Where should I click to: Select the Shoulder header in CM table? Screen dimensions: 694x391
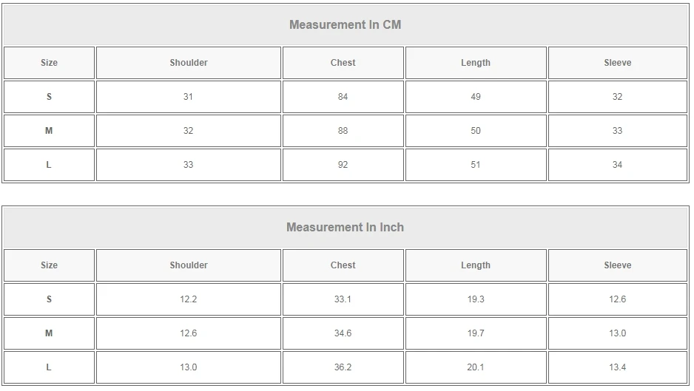(189, 63)
